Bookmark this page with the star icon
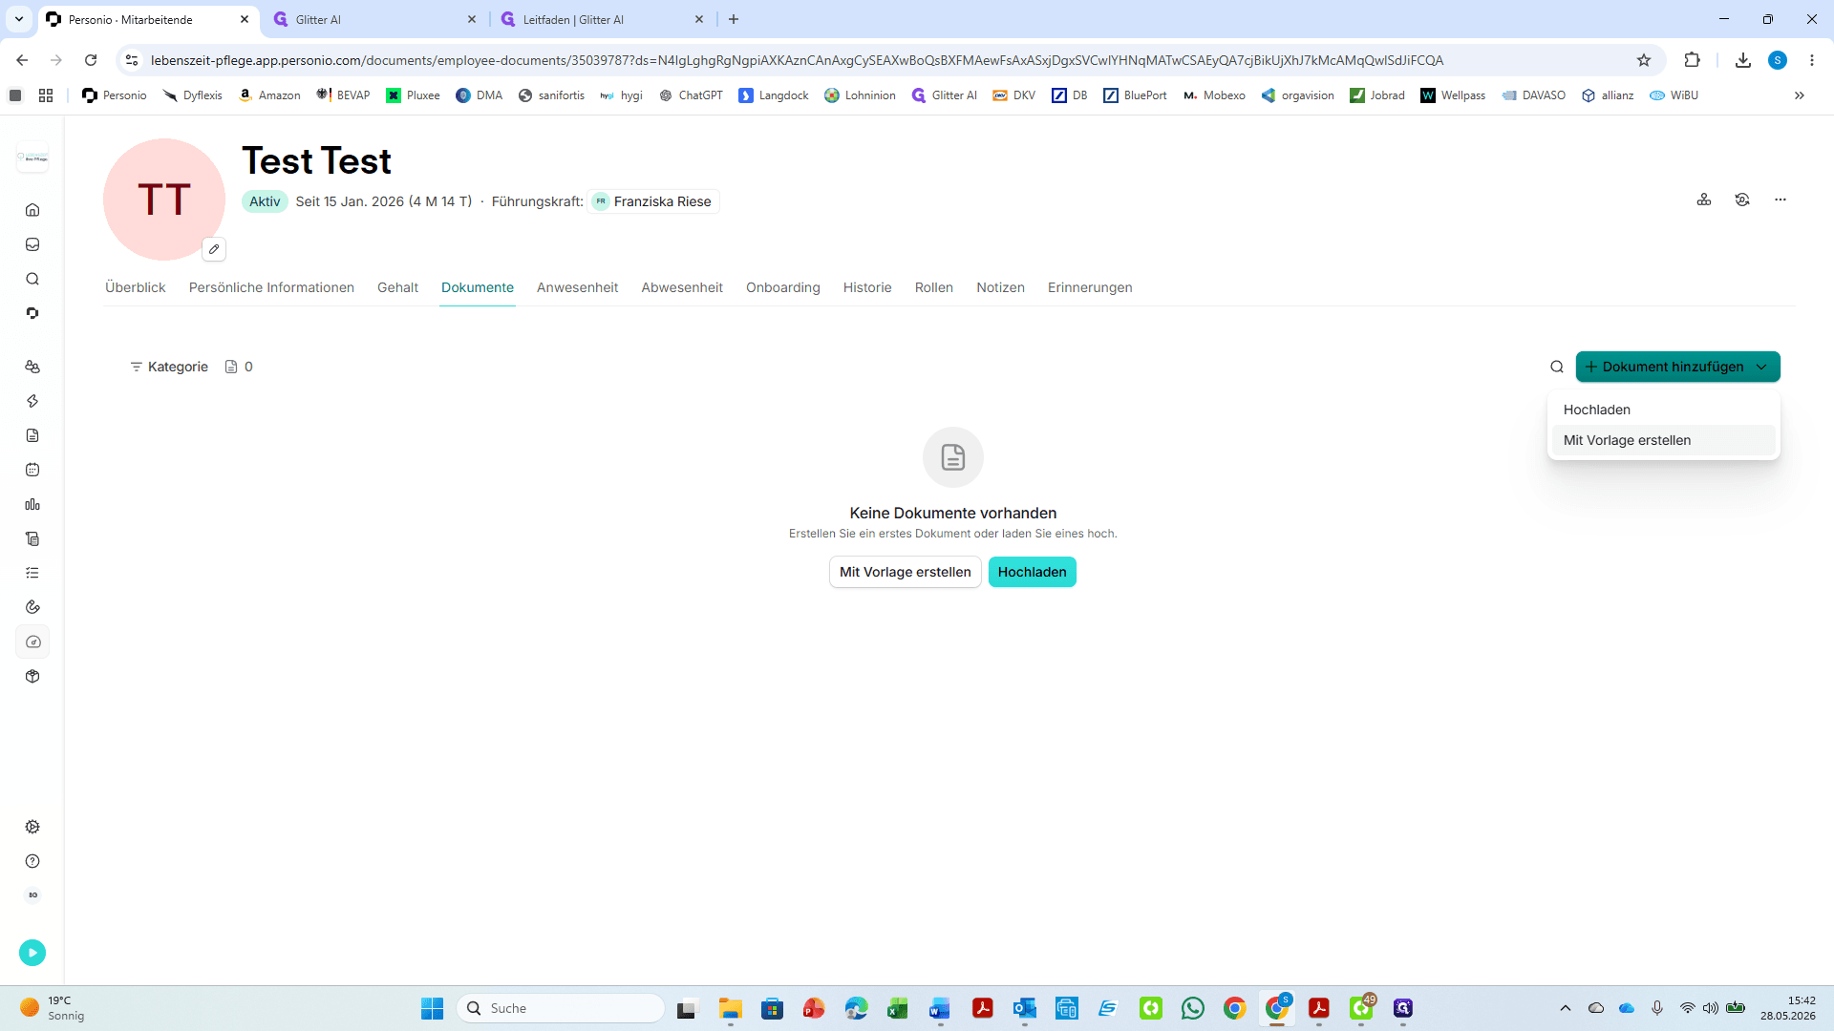 [1644, 60]
